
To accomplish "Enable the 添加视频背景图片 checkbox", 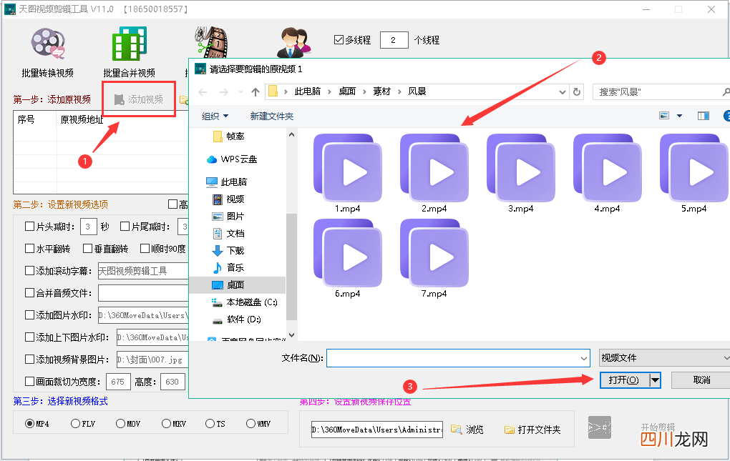I will coord(30,360).
